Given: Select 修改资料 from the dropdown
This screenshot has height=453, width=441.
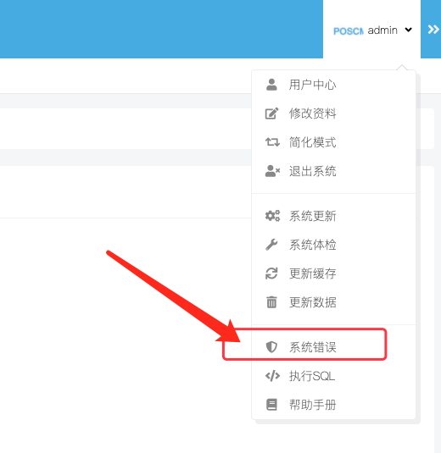Looking at the screenshot, I should coord(333,113).
